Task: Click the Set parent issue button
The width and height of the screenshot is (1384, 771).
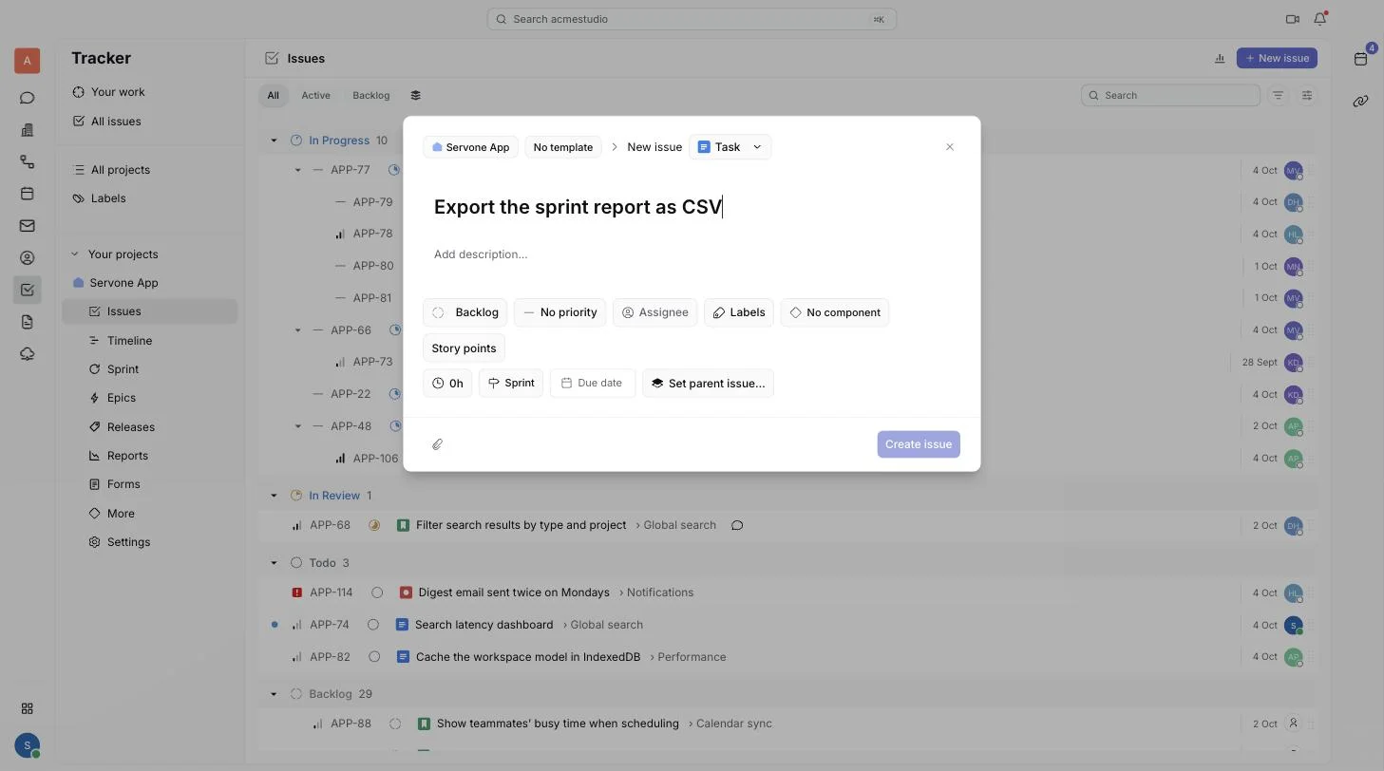Action: point(708,384)
